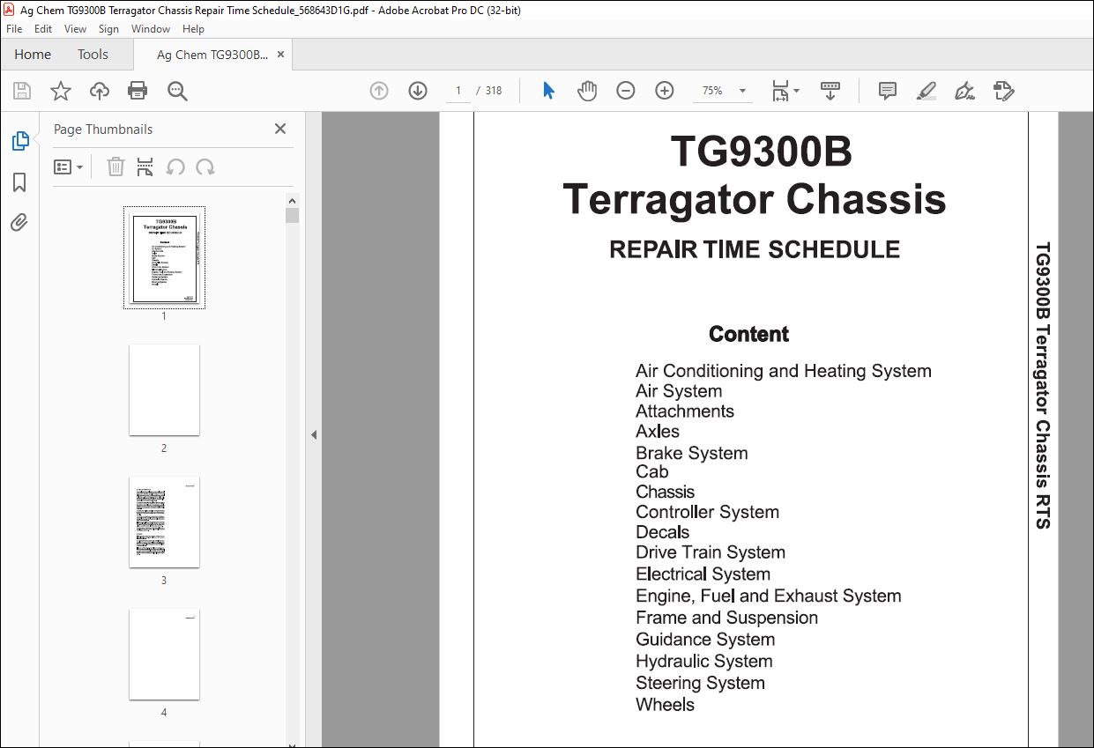
Task: Open the zoom level 75% dropdown
Action: [723, 91]
